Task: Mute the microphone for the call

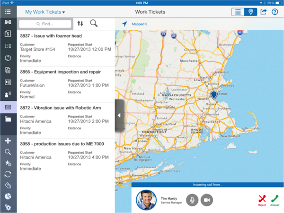Action: 192,200
